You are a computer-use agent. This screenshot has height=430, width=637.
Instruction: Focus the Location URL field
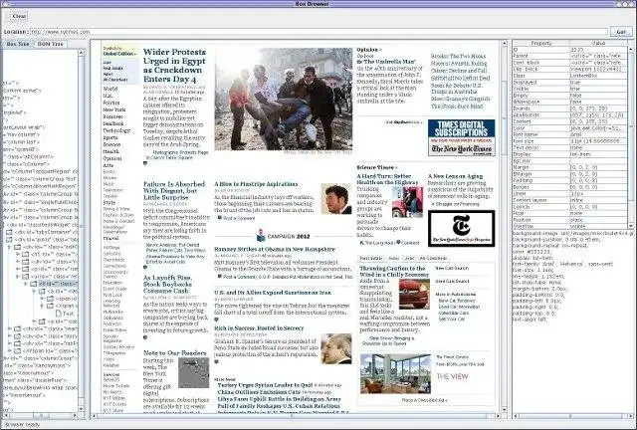pos(318,32)
